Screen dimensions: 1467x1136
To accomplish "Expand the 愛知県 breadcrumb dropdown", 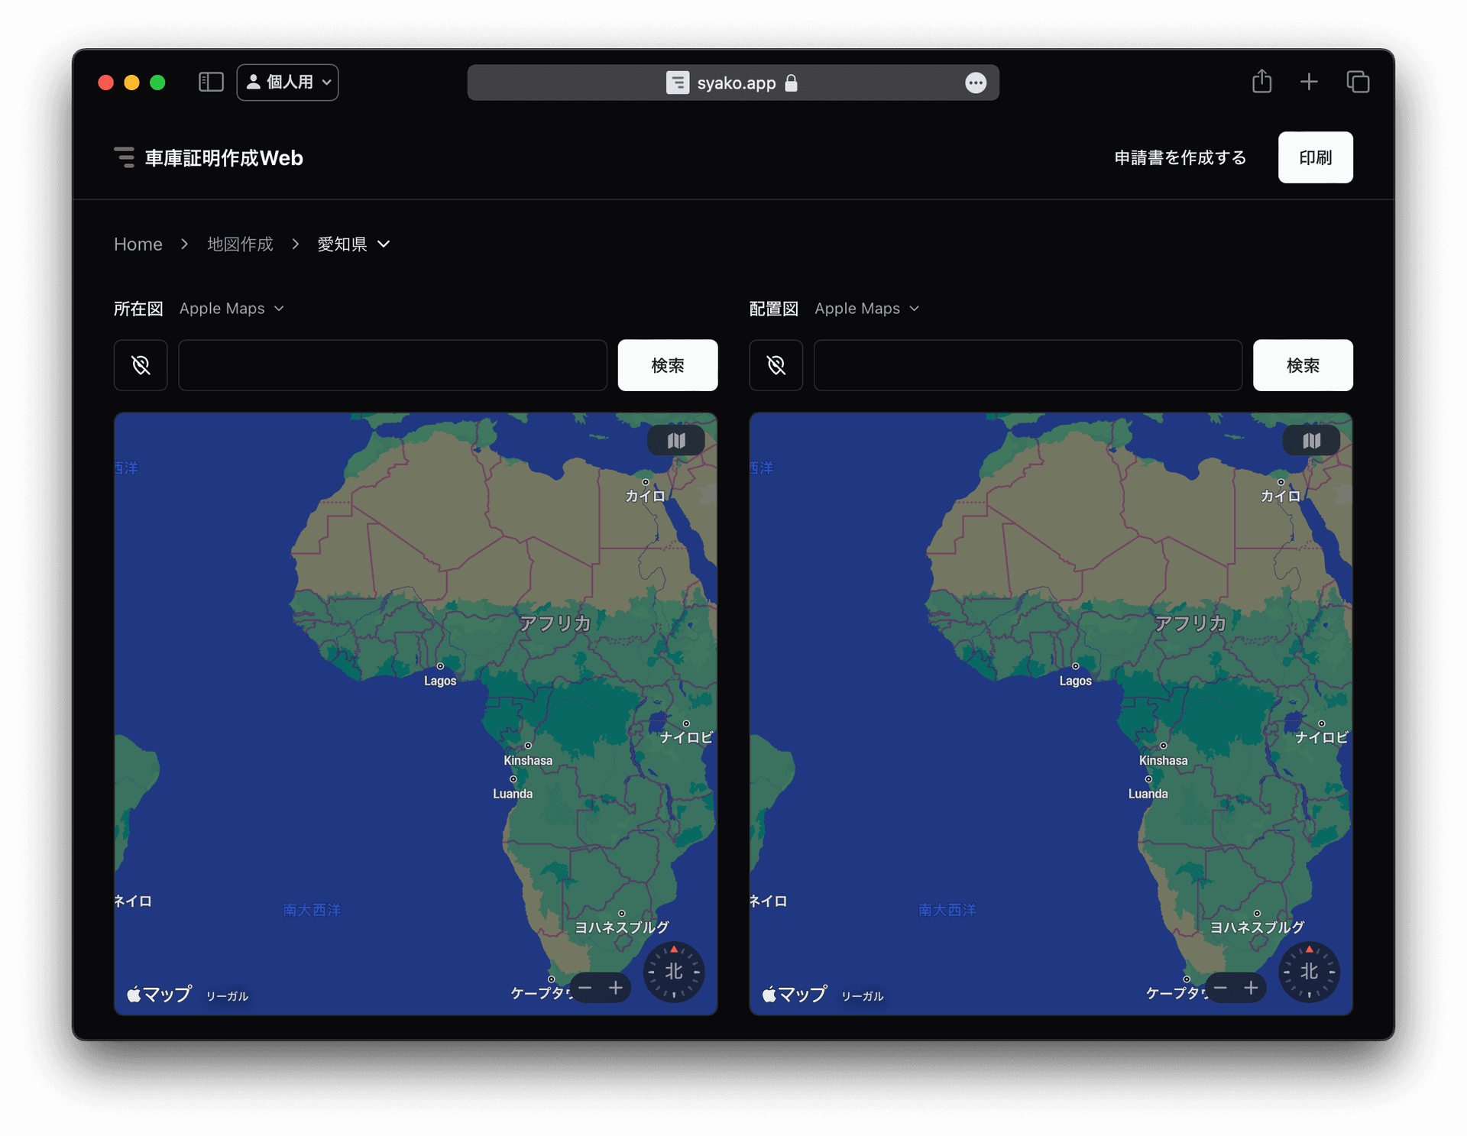I will pyautogui.click(x=354, y=244).
